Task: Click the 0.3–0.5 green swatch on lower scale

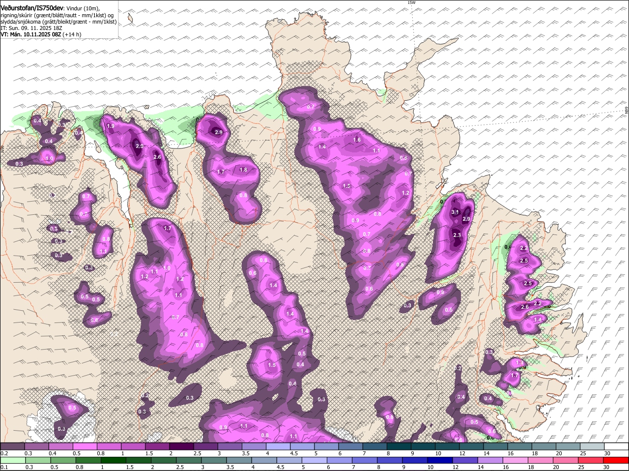Action: point(38,461)
